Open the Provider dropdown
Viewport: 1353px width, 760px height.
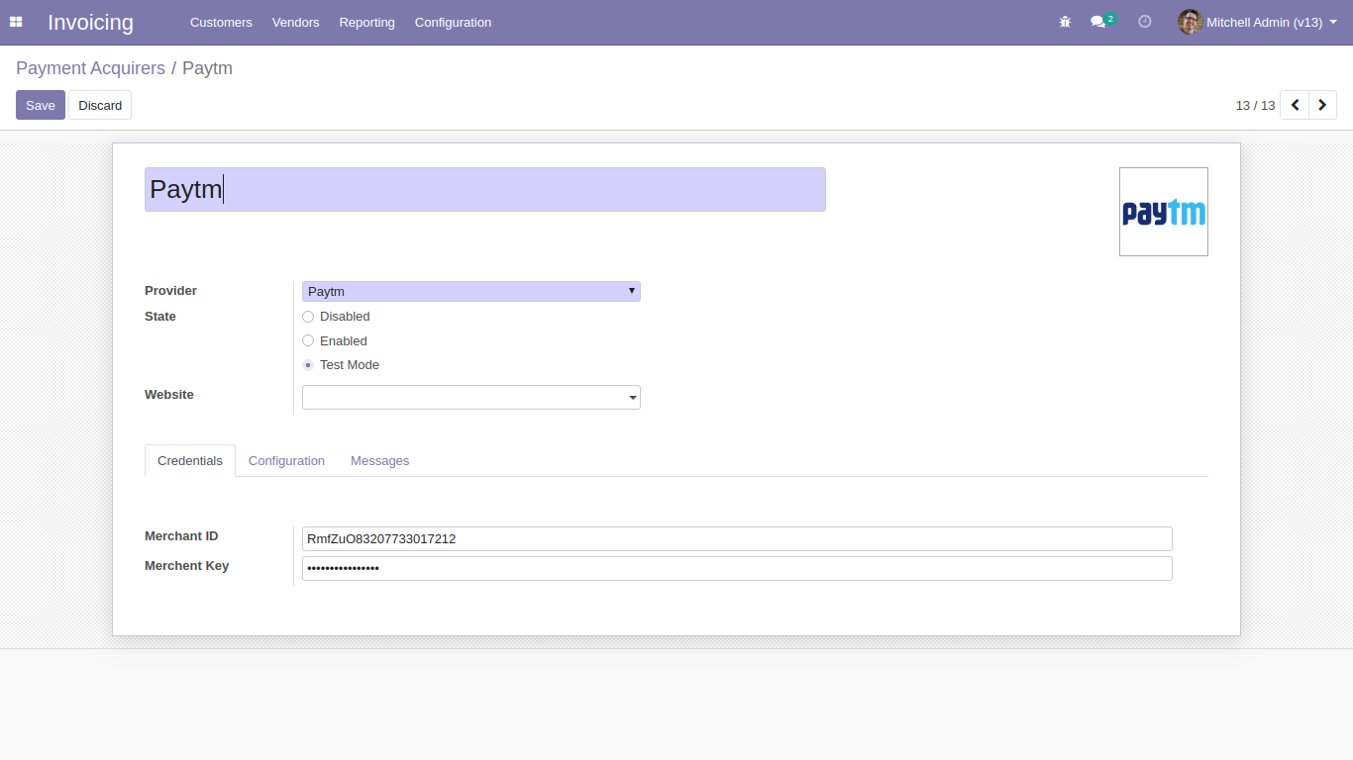click(471, 291)
